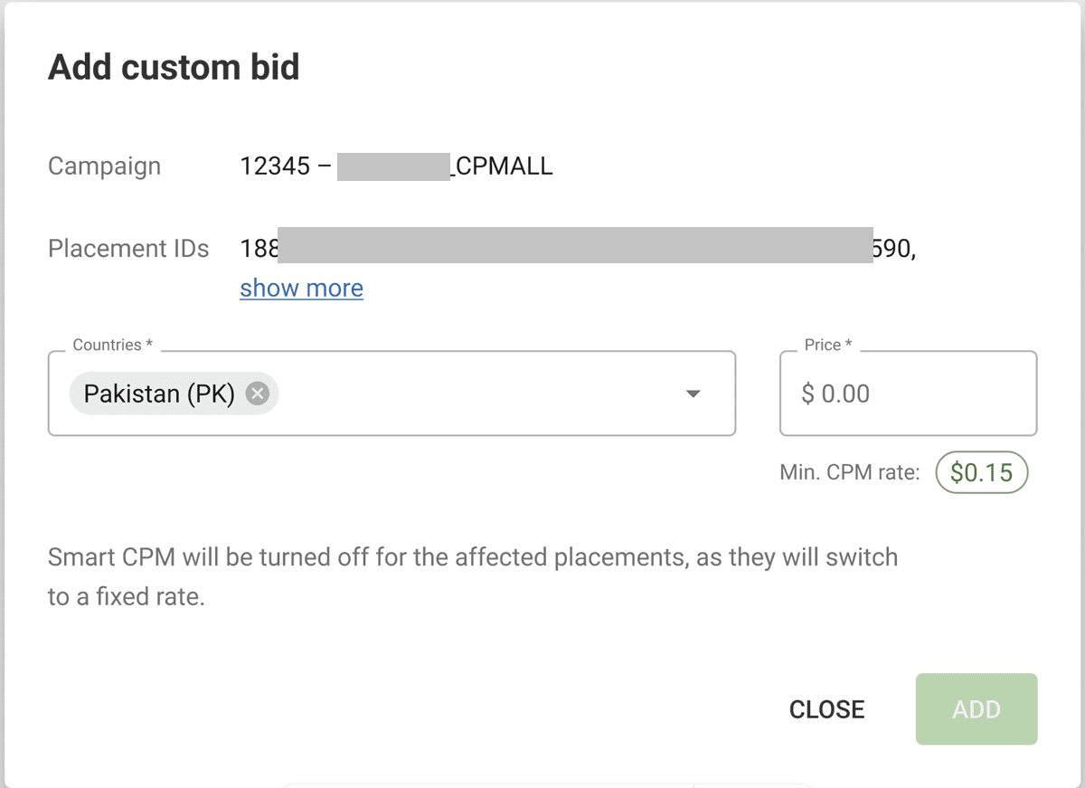Select the dollar sign in the Price field

tap(807, 394)
